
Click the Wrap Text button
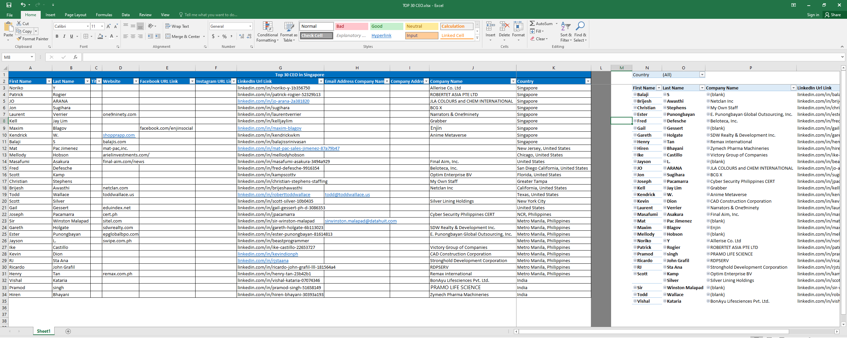click(177, 26)
